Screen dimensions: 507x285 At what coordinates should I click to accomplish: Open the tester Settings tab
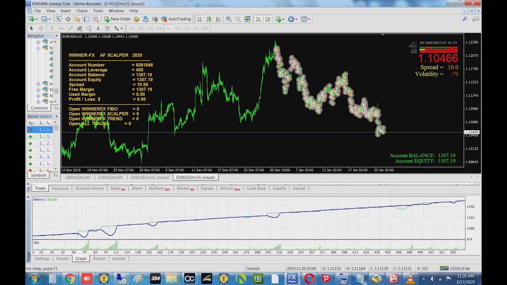(x=42, y=258)
